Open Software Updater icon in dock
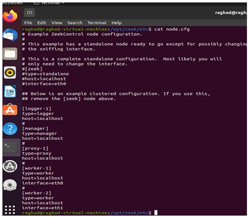The image size is (248, 217). [10, 166]
